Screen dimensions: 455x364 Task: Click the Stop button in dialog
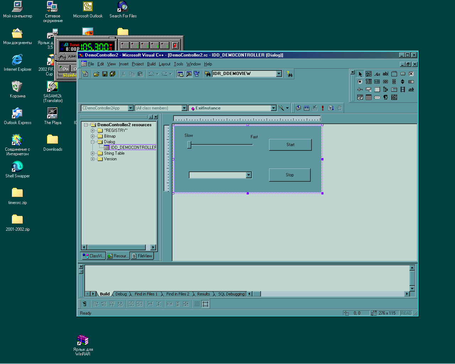coord(290,175)
